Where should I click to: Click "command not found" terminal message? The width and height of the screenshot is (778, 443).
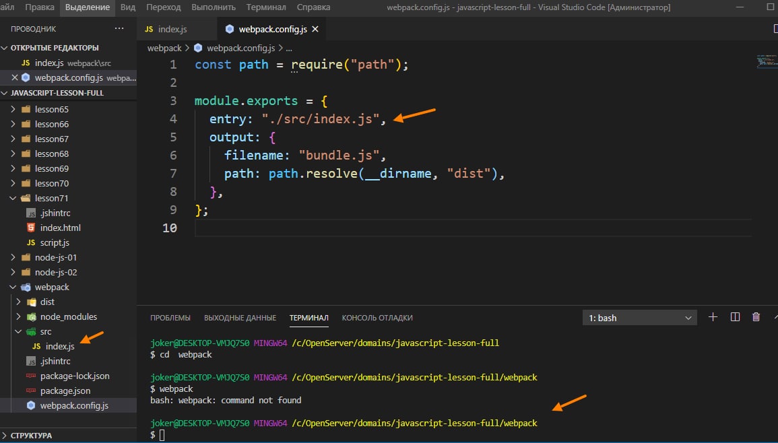click(261, 401)
